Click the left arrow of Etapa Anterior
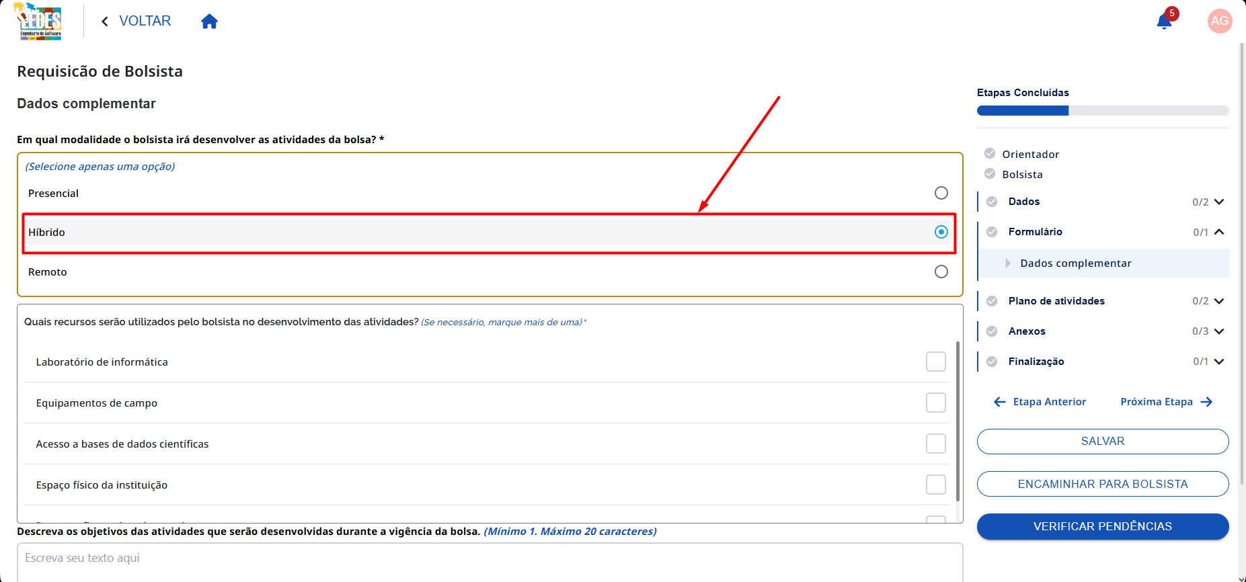The height and width of the screenshot is (582, 1246). 1000,402
